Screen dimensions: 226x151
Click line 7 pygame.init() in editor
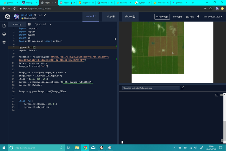[27, 47]
